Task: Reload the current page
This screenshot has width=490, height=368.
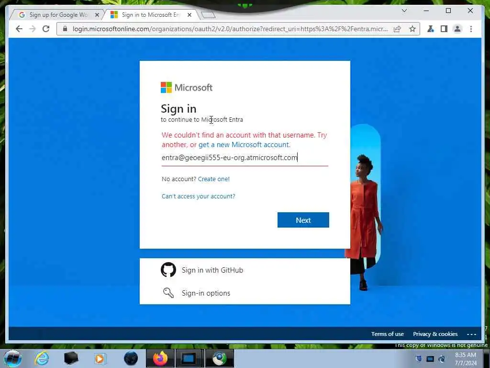Action: 46,29
